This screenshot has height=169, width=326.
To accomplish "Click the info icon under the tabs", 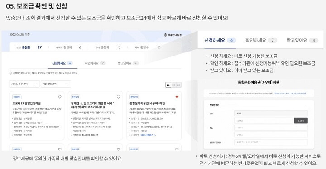I will (10, 73).
